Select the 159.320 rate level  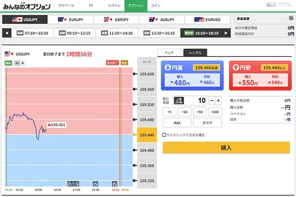click(147, 180)
